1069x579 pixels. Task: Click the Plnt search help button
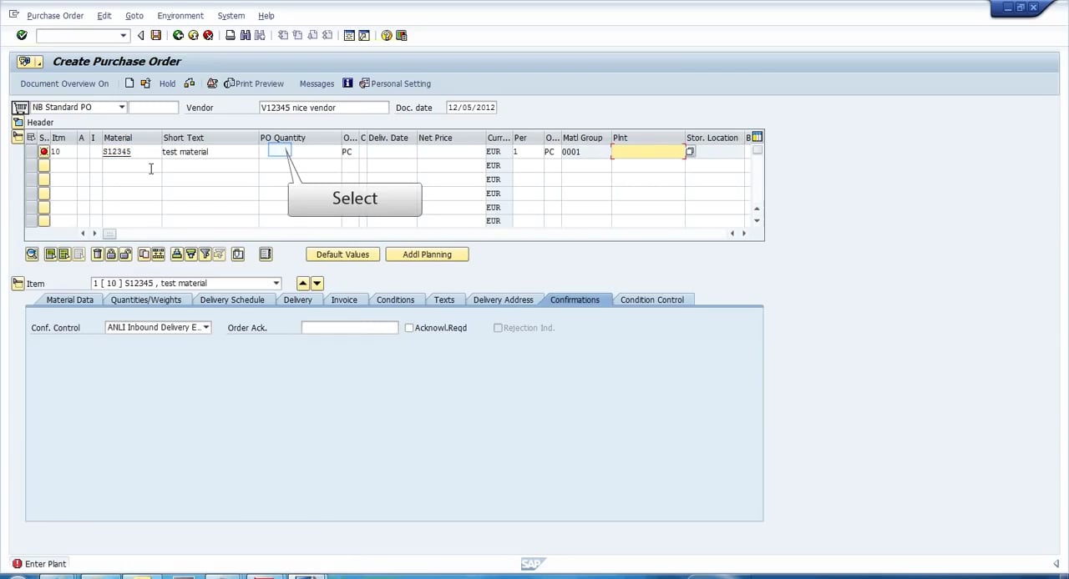pos(690,152)
